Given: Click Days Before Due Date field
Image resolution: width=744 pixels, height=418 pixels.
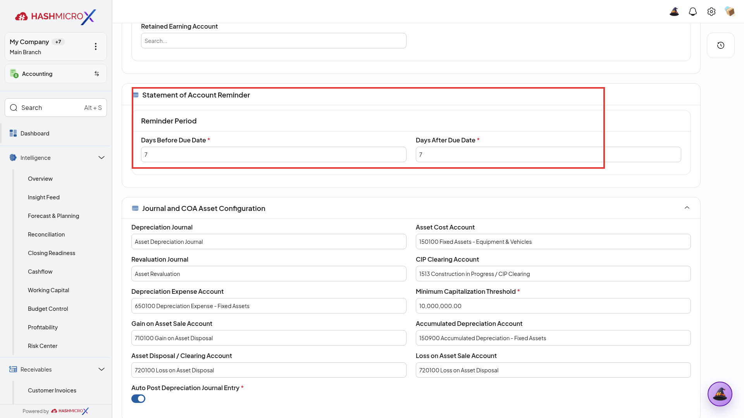Looking at the screenshot, I should pos(274,154).
